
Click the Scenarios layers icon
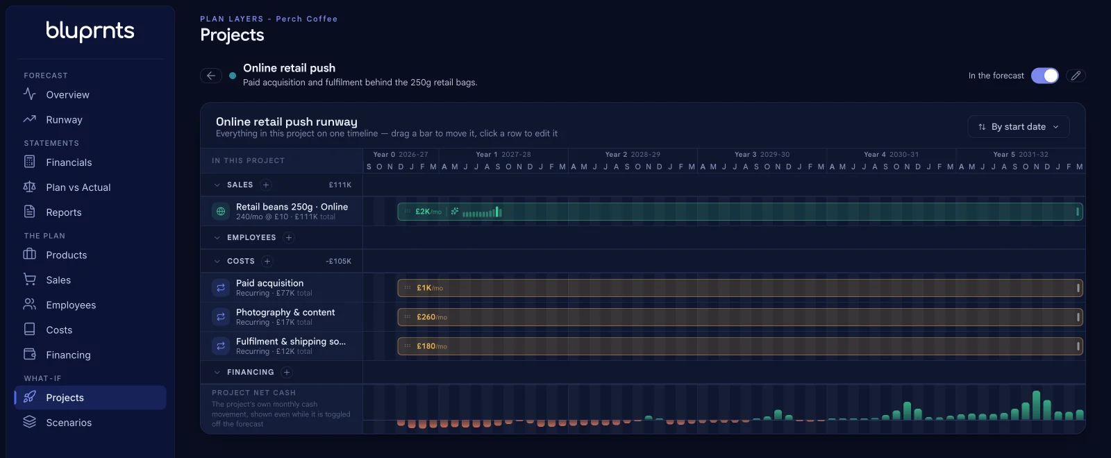(29, 421)
